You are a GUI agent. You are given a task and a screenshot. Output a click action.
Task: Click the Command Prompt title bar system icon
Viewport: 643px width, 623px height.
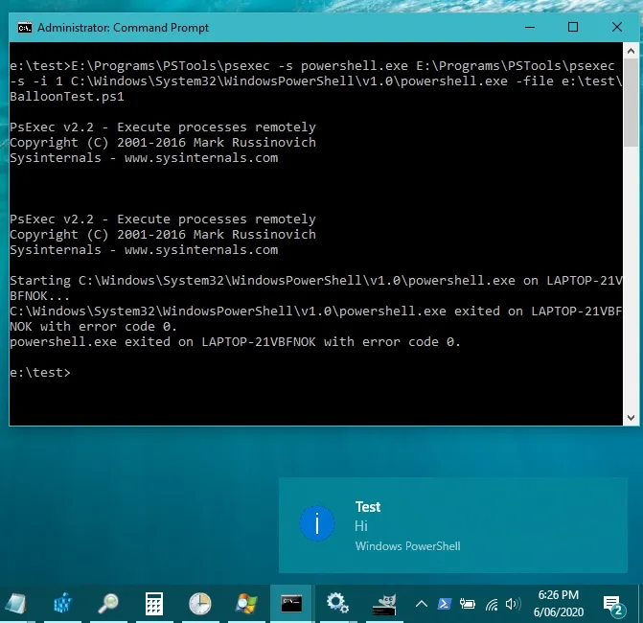click(25, 28)
